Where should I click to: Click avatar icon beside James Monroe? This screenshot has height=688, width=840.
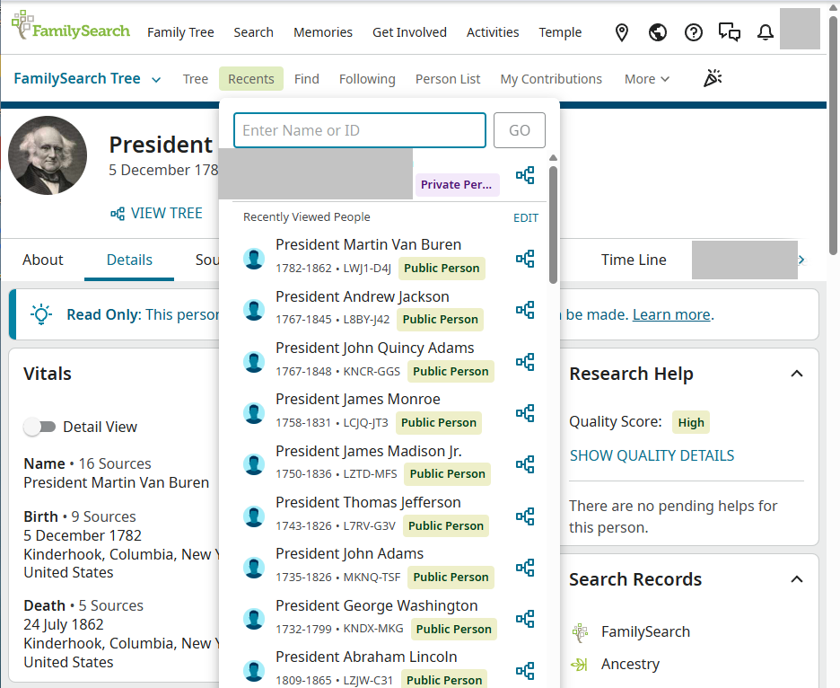(254, 413)
